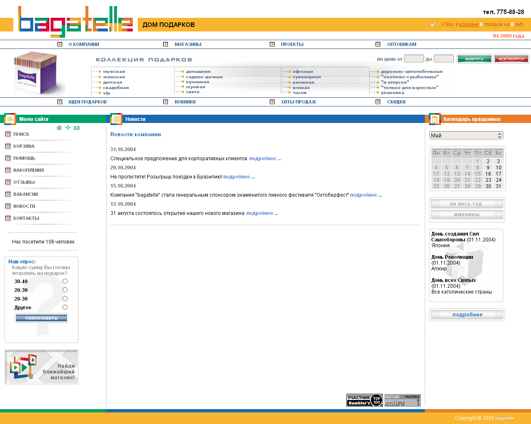Click the Меню сайта panel header icon
This screenshot has width=531, height=424.
10,119
